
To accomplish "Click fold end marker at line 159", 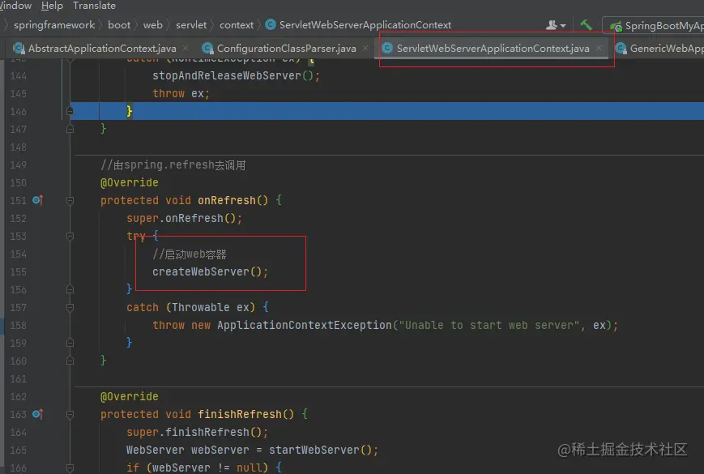I will tap(70, 343).
